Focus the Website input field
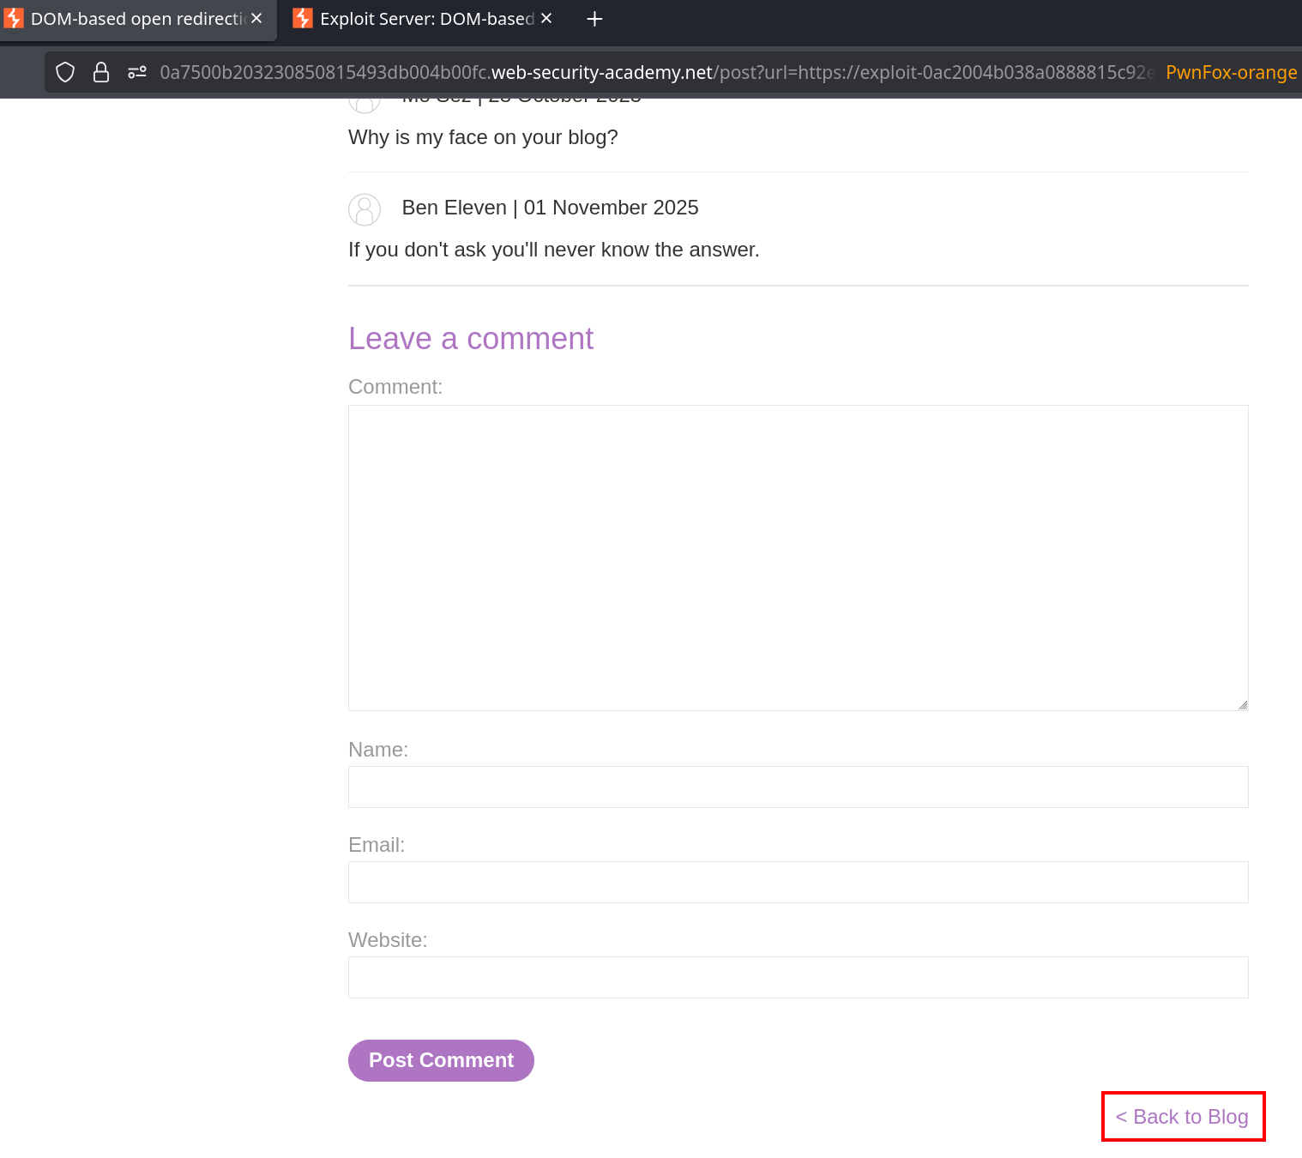The width and height of the screenshot is (1302, 1158). click(x=798, y=977)
